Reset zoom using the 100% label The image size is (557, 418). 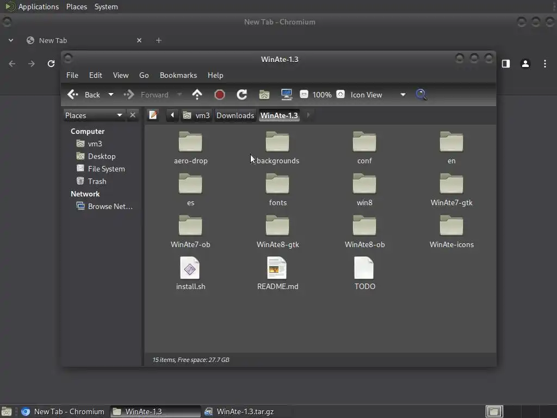click(x=322, y=95)
